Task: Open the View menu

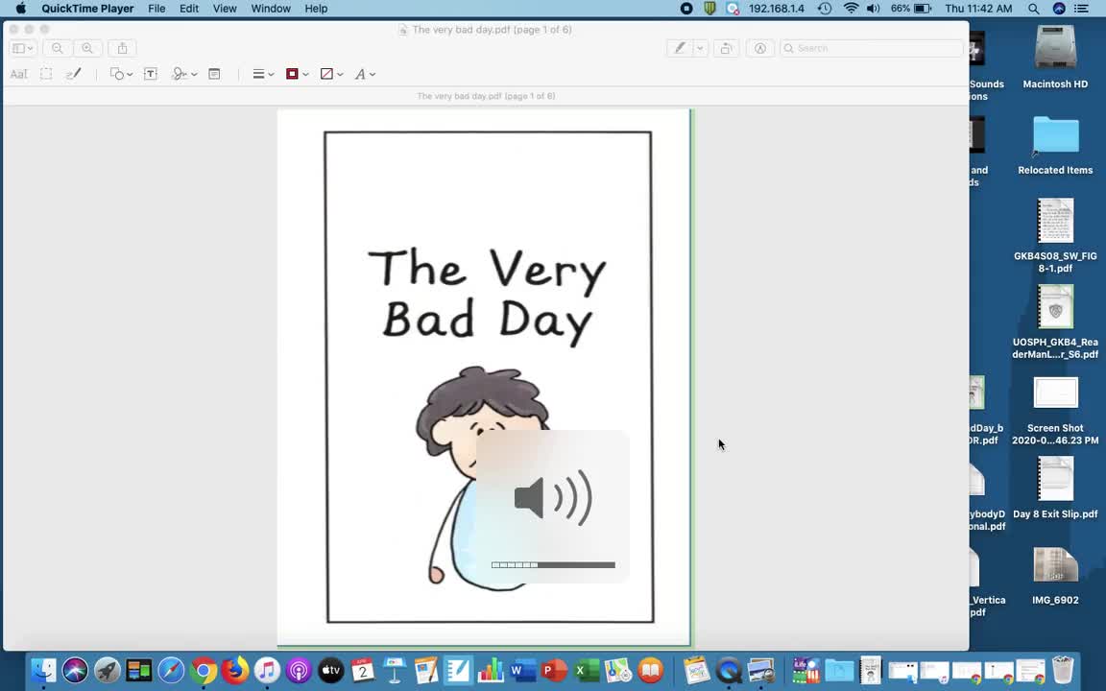Action: (x=225, y=9)
